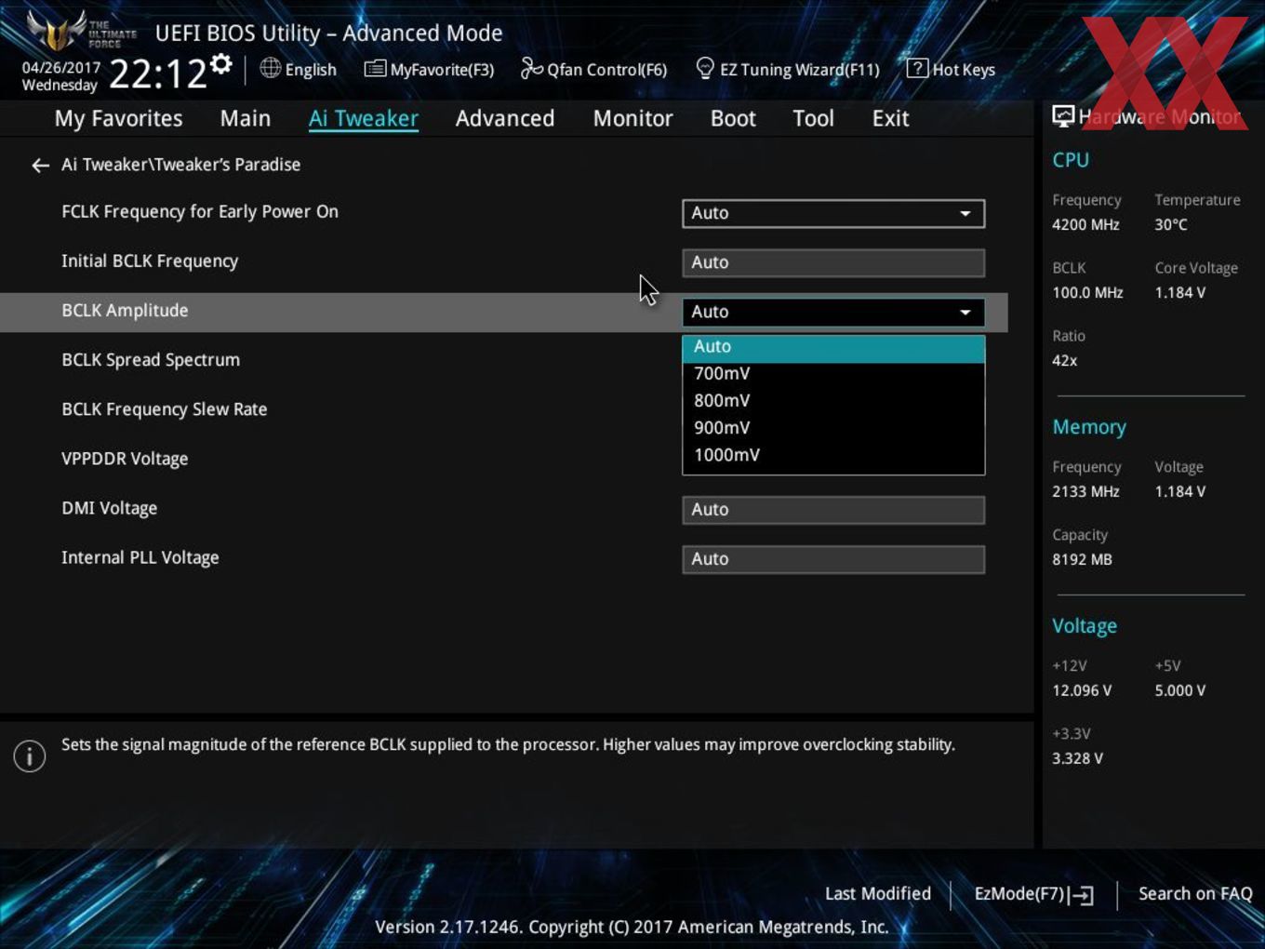Choose 900mV option
This screenshot has width=1265, height=949.
833,428
